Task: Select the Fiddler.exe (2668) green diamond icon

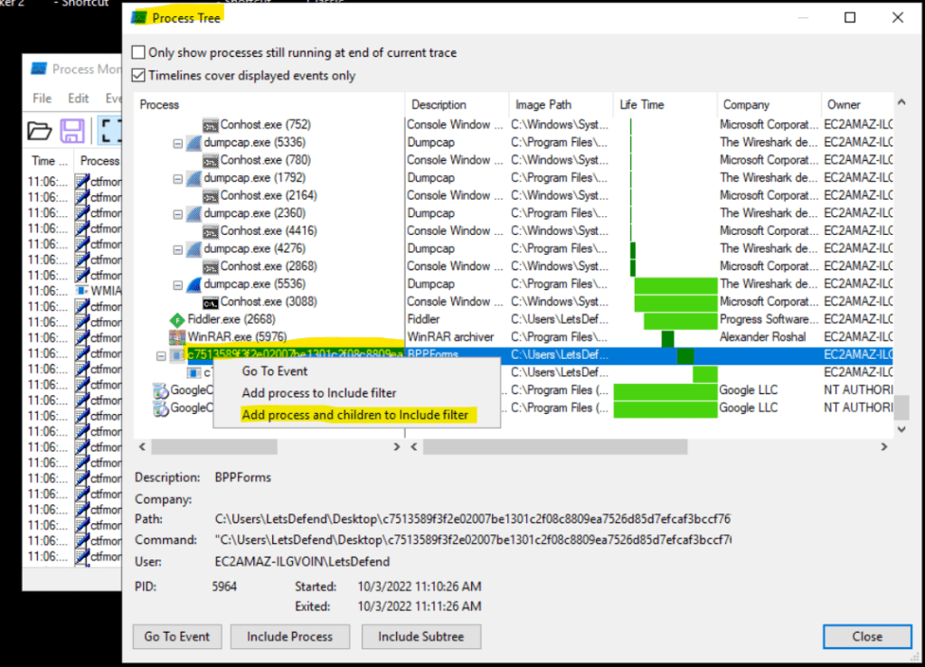Action: [177, 319]
